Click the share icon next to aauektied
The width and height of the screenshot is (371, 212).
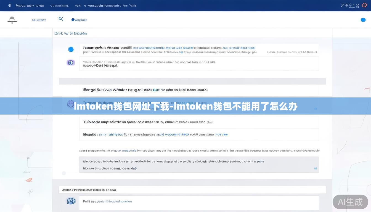[61, 19]
